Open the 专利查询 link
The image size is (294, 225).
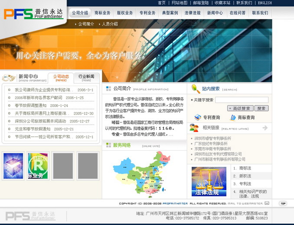click(x=212, y=117)
